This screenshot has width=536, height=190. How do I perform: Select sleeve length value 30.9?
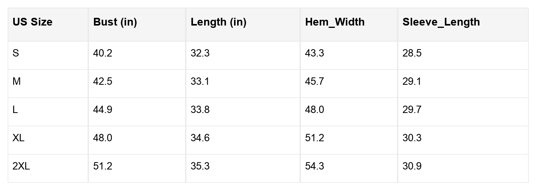tap(412, 166)
